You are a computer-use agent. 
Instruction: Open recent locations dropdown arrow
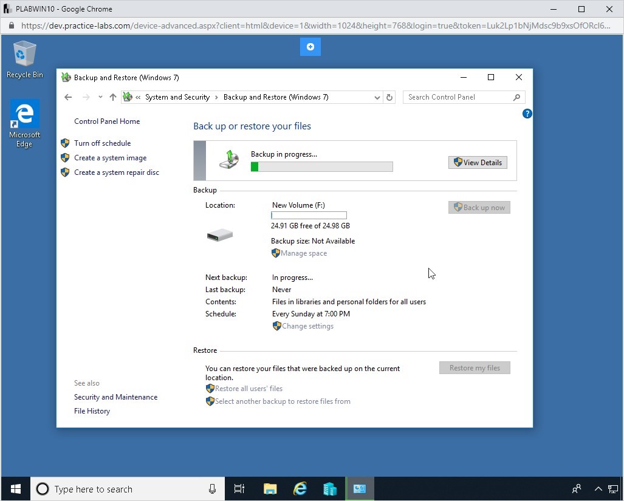pyautogui.click(x=100, y=97)
